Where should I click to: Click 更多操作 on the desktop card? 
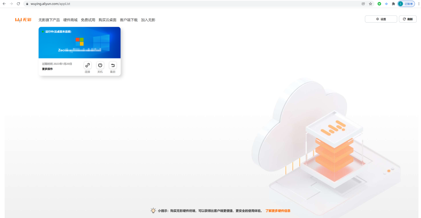48,69
